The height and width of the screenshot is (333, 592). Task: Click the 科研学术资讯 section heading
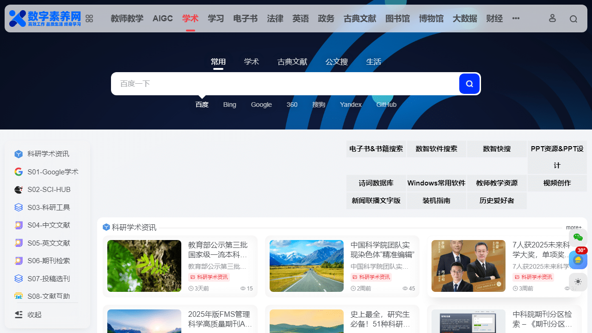coord(134,228)
